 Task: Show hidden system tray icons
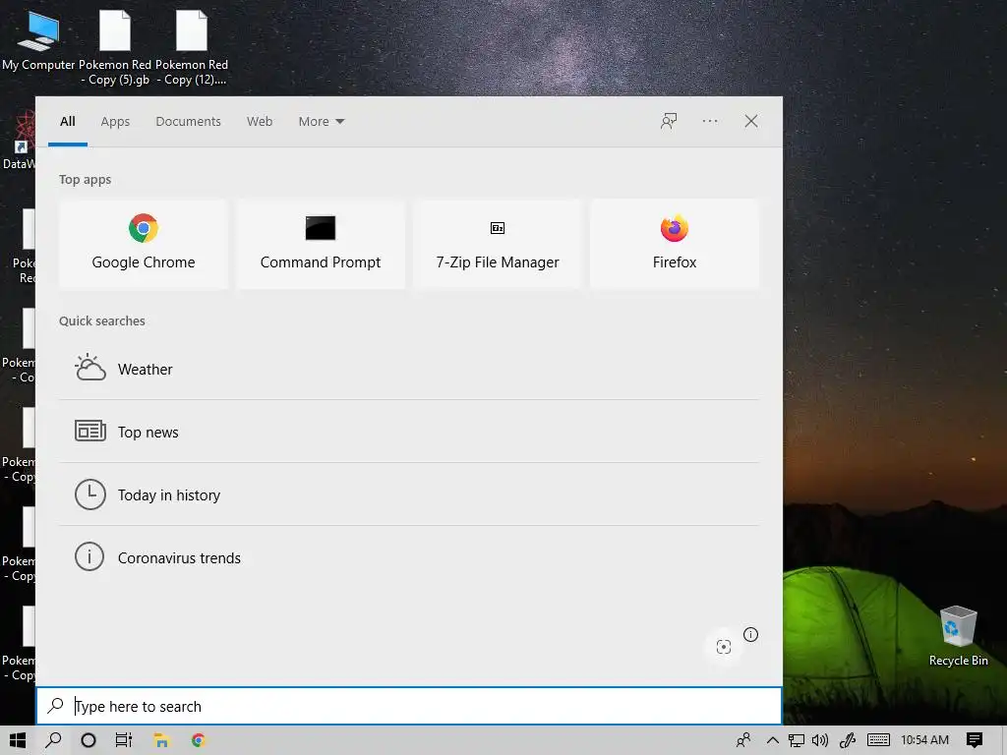pos(773,740)
